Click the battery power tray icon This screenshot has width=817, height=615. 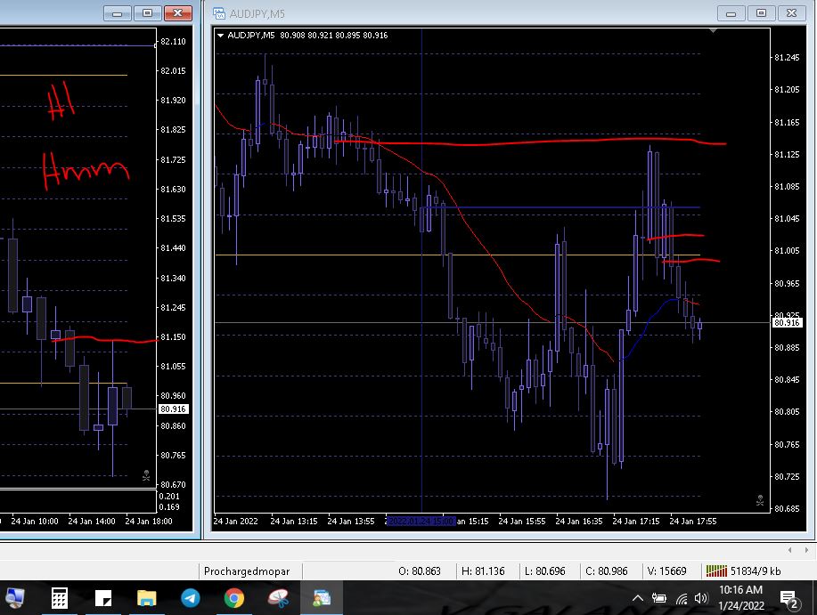659,598
